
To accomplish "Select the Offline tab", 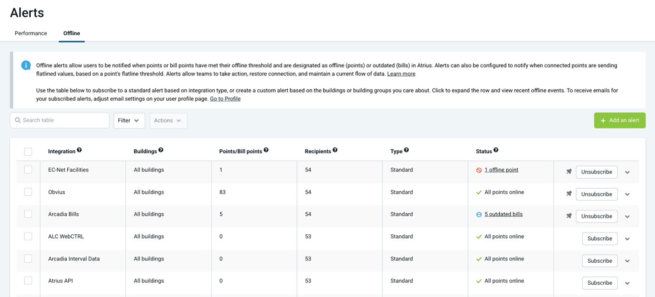I will pos(71,33).
